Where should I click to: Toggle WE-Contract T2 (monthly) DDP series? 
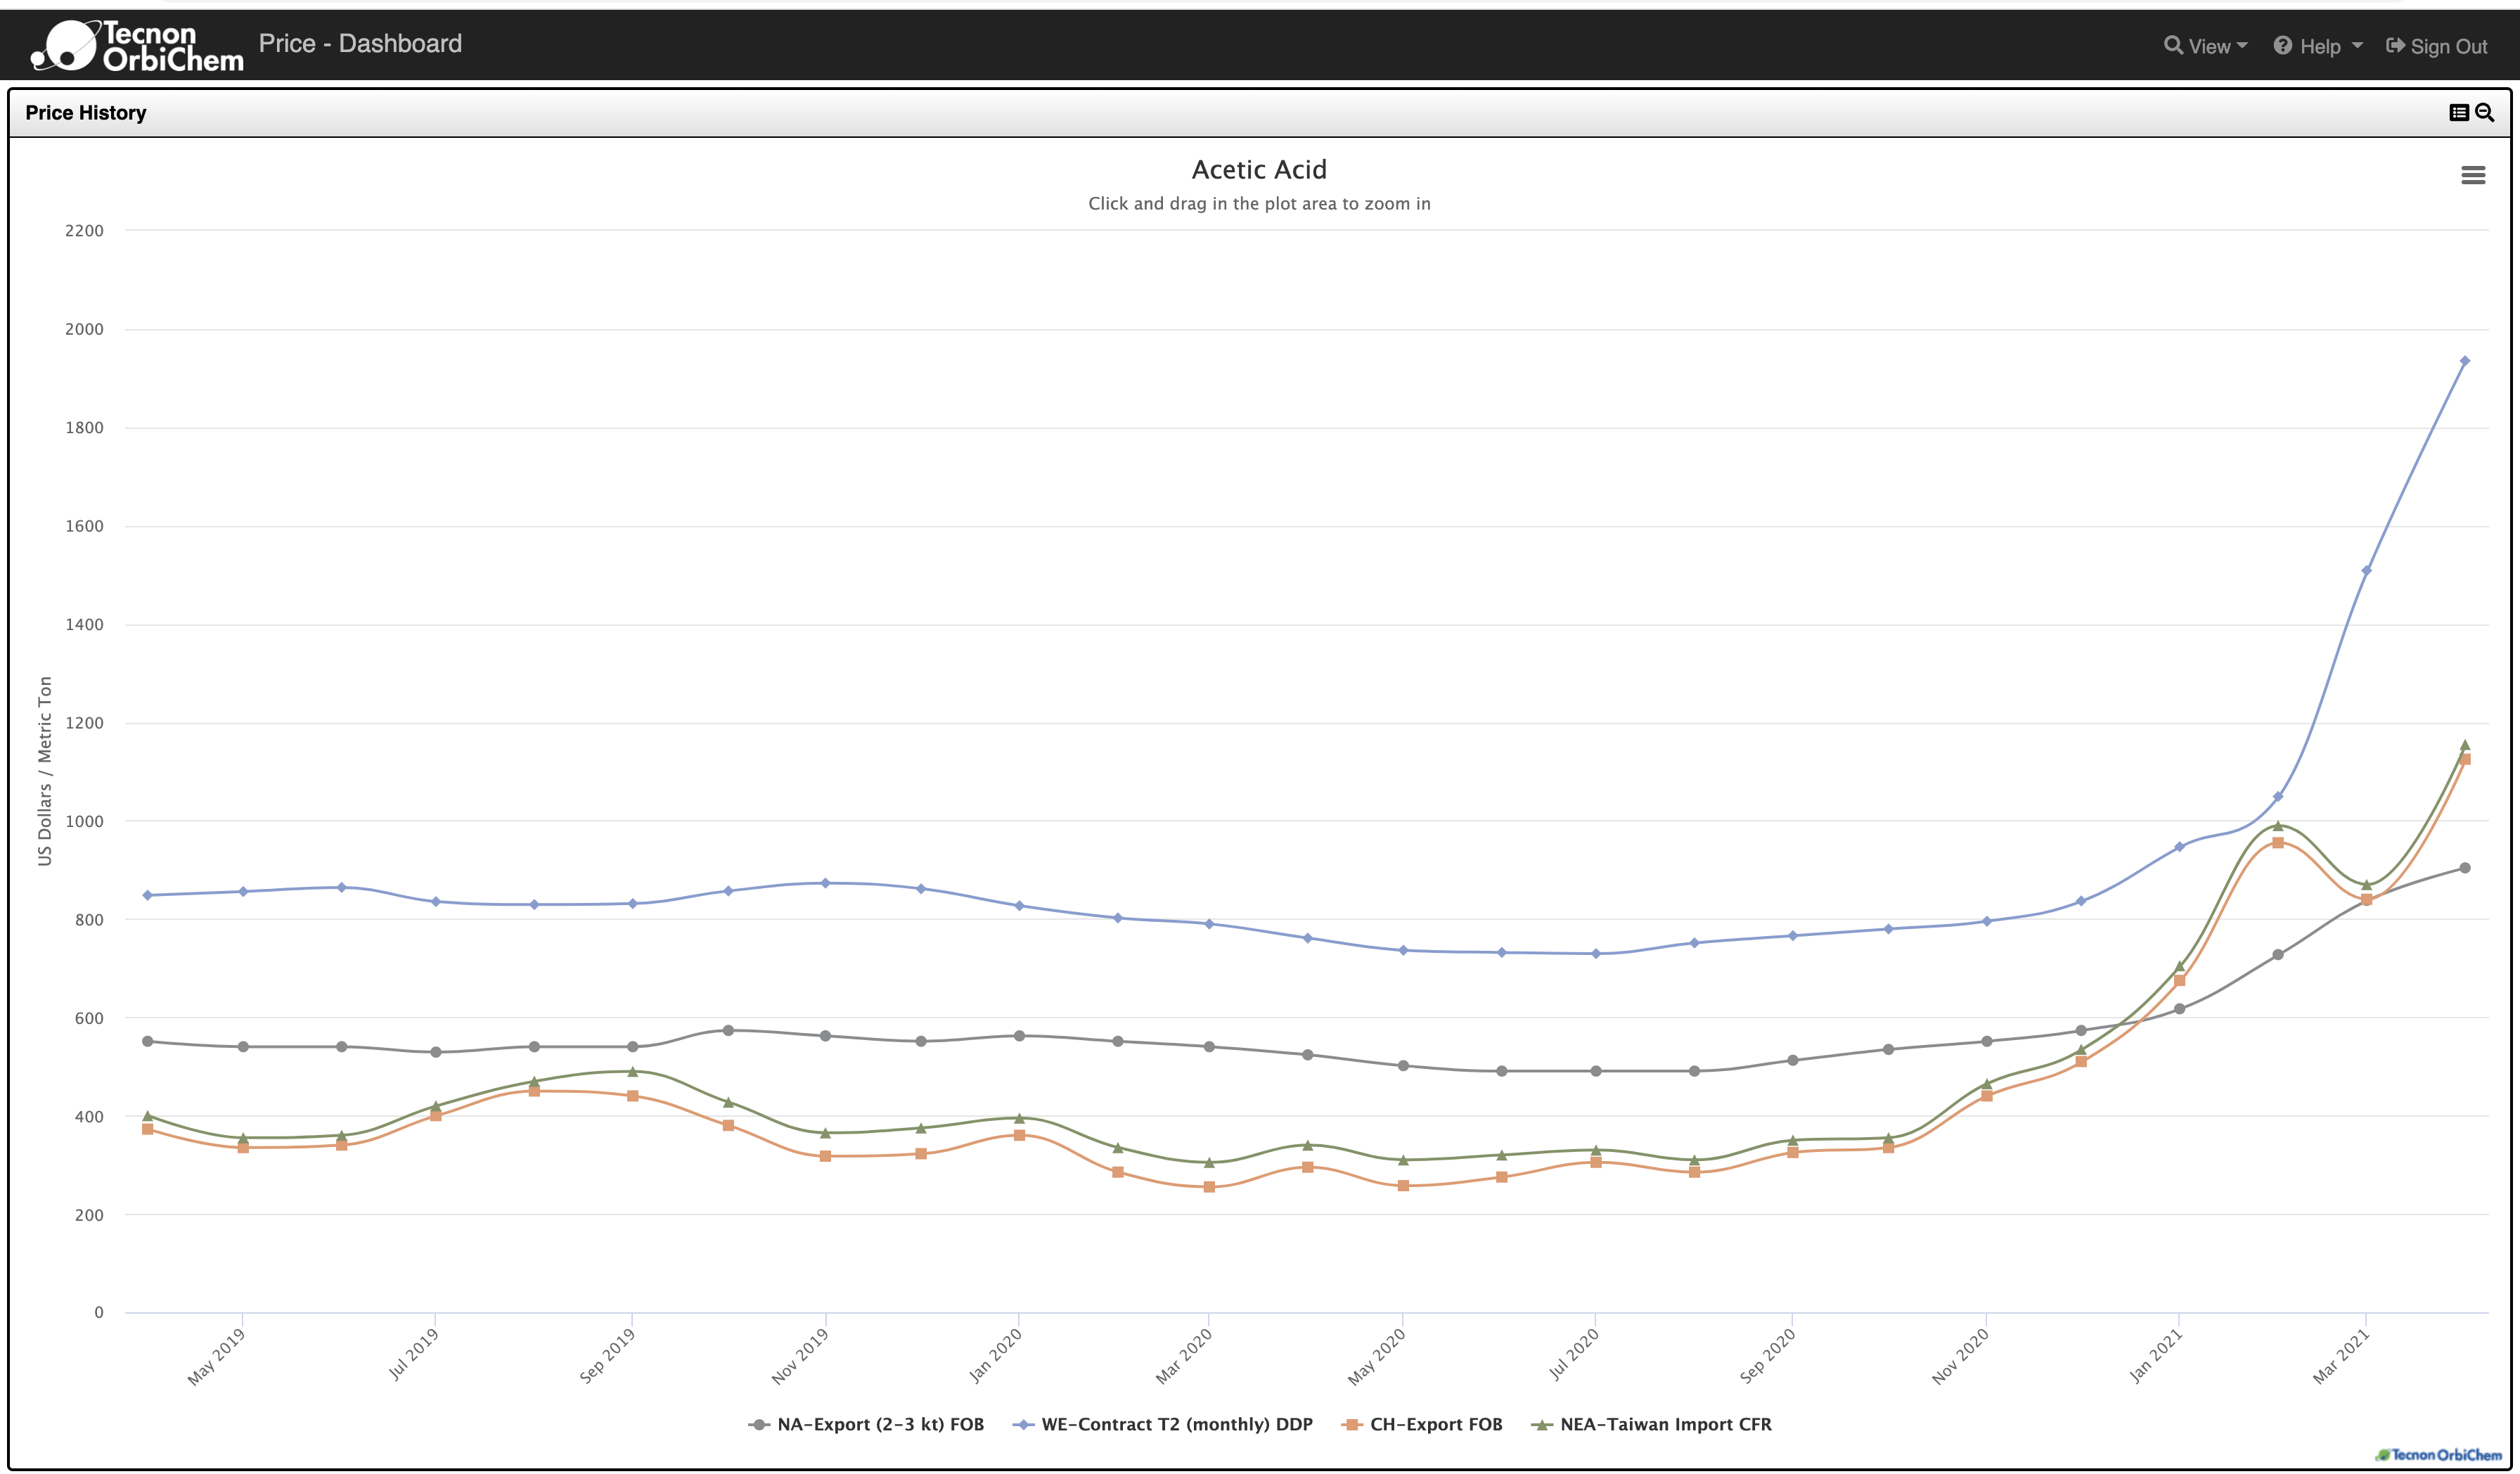point(1162,1424)
